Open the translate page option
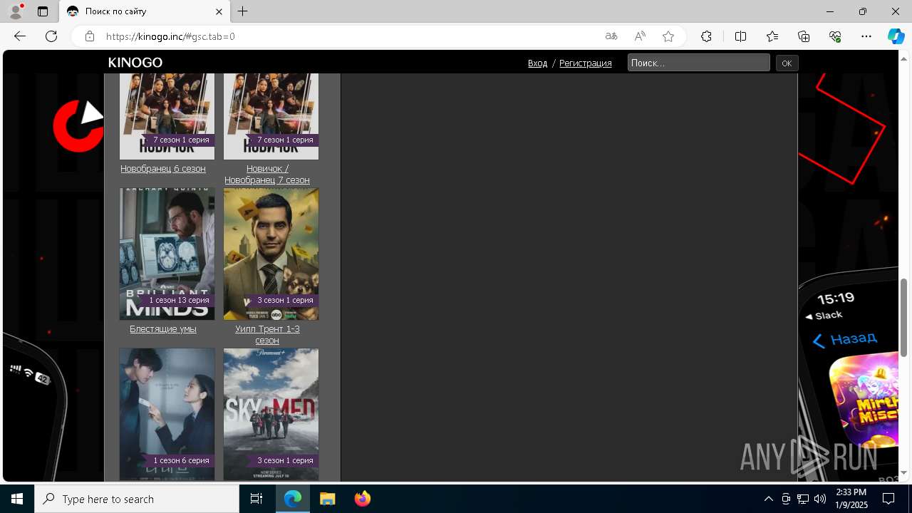Viewport: 912px width, 513px height. (x=611, y=36)
